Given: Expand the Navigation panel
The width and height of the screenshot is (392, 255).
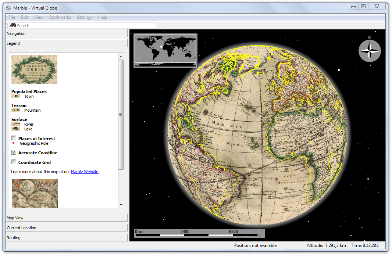Looking at the screenshot, I should 66,33.
